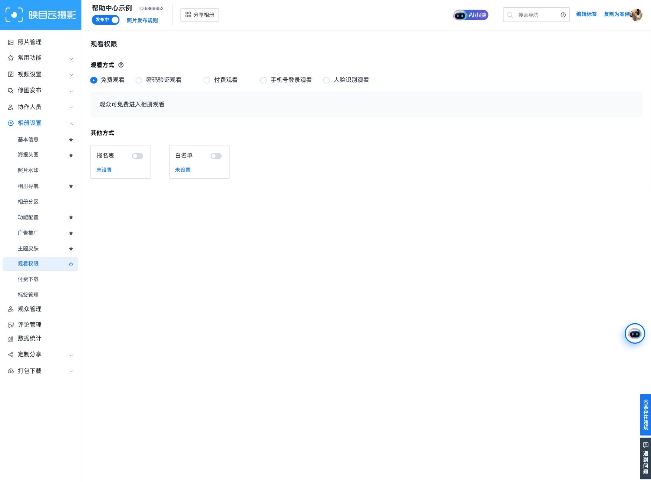This screenshot has height=482, width=651.
Task: Expand the 定制分享 menu chevron
Action: point(72,355)
